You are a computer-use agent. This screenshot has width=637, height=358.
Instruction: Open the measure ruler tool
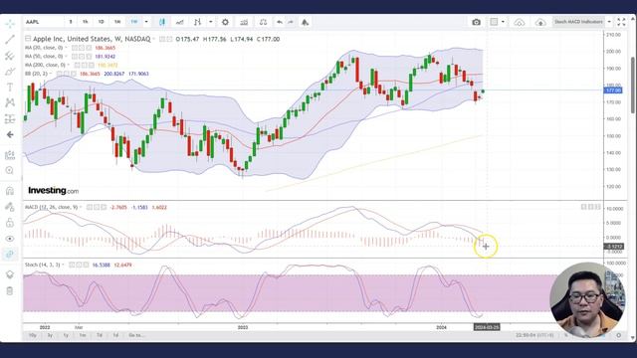[10, 155]
